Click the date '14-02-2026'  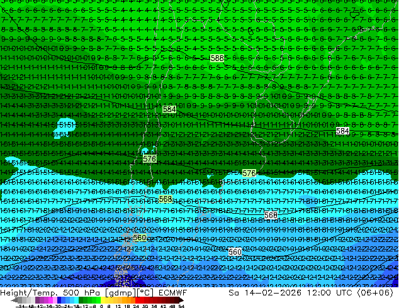(273, 293)
